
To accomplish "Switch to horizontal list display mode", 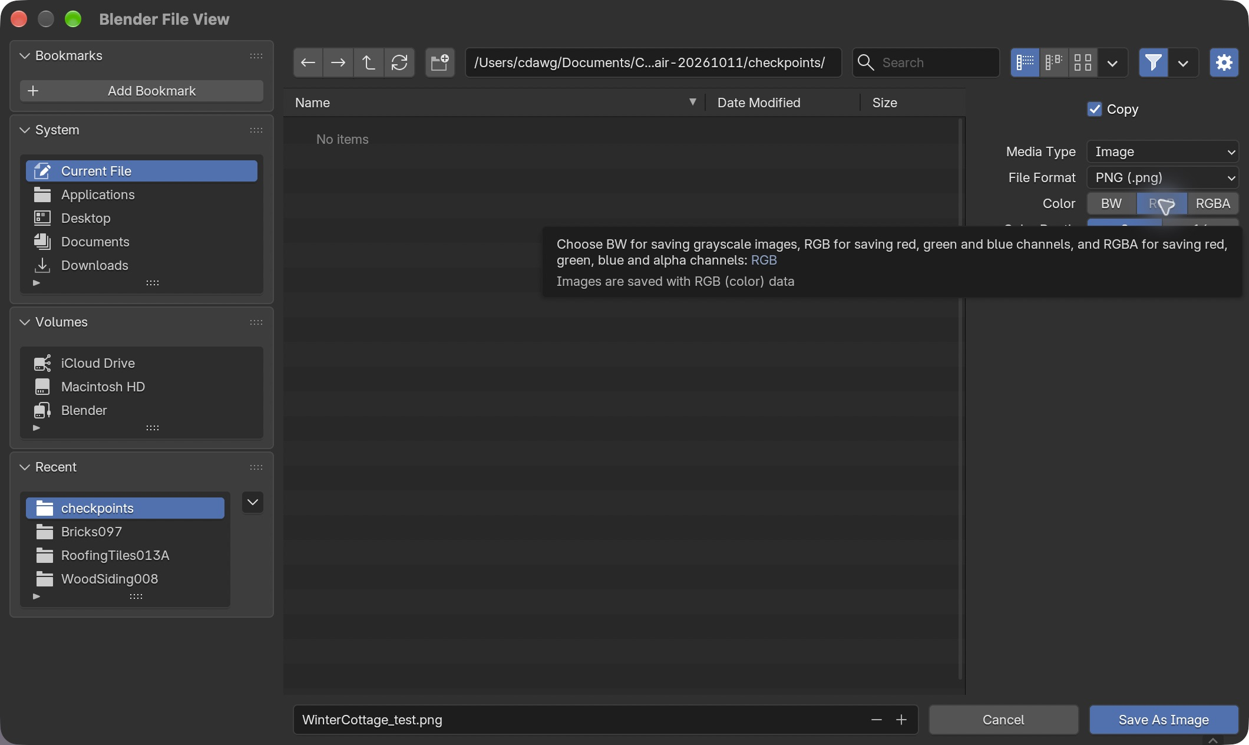I will click(1054, 62).
